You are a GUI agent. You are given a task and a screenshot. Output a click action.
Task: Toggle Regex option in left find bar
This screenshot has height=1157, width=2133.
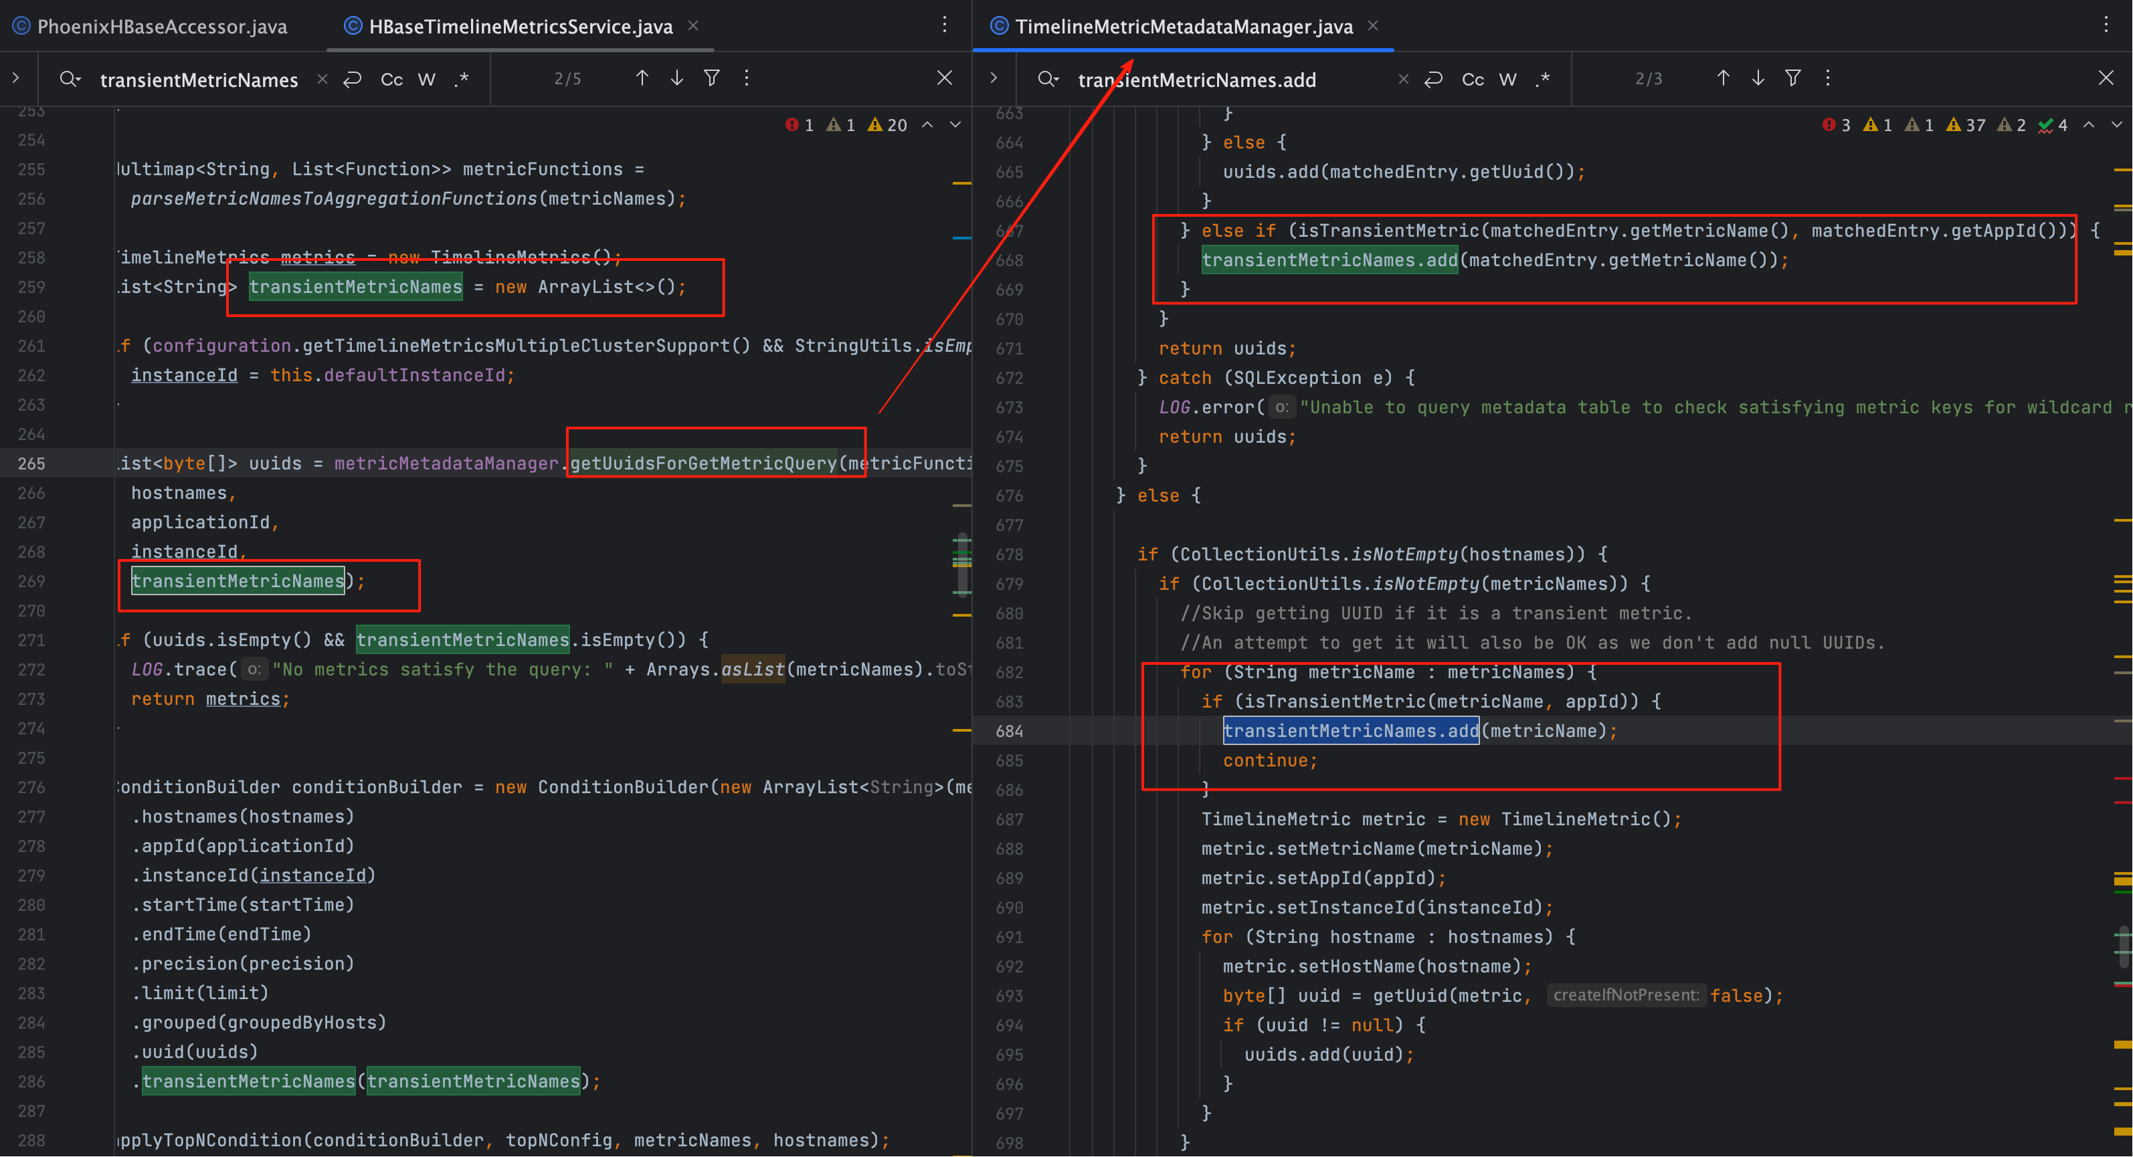pos(462,80)
